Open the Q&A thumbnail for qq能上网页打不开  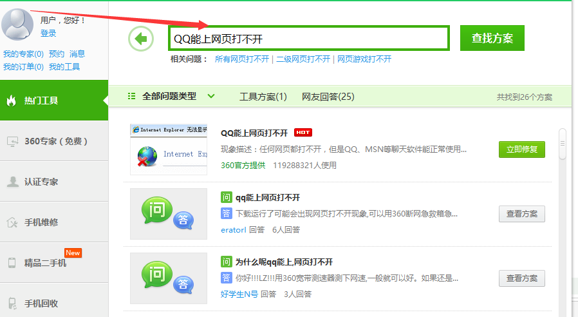click(169, 214)
